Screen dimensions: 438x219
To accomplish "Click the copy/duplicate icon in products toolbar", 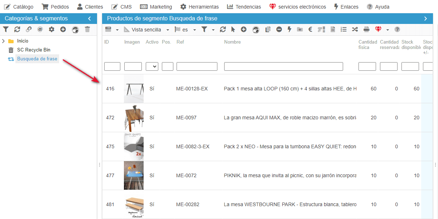I will (x=268, y=30).
